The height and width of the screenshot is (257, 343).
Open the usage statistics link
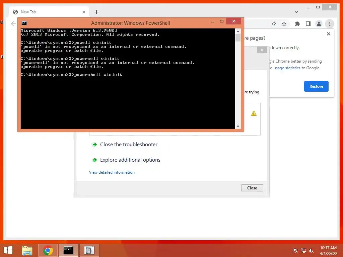287,68
